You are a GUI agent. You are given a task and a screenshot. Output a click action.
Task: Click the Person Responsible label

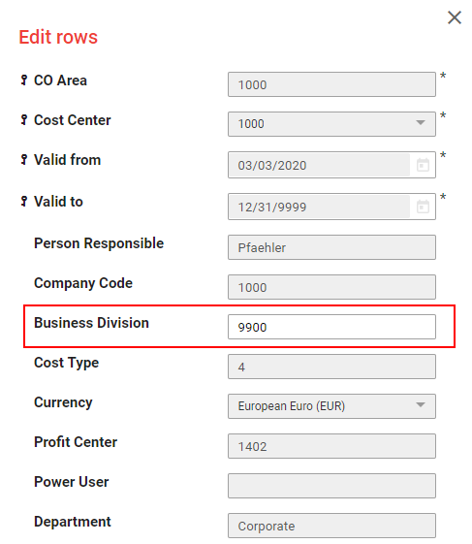pos(99,243)
